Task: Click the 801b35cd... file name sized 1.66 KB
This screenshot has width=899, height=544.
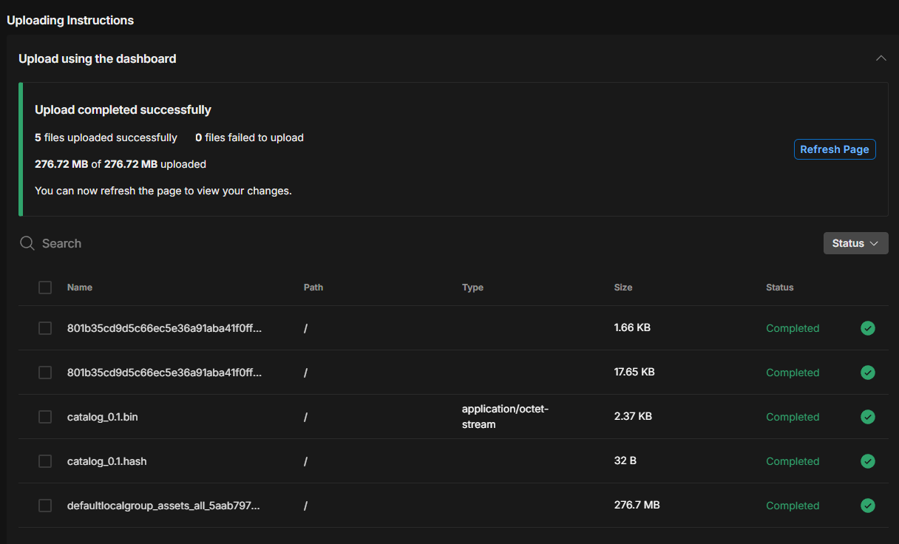Action: pyautogui.click(x=164, y=328)
